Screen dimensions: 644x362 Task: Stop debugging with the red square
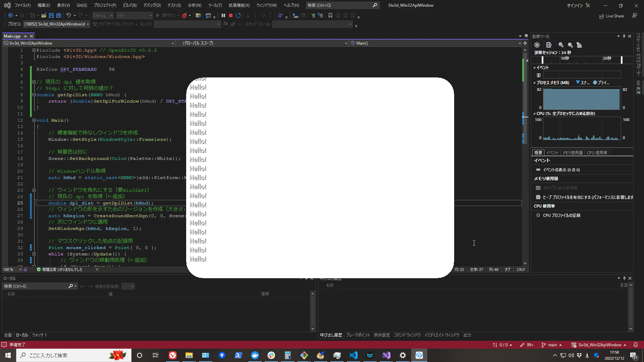pos(231,15)
